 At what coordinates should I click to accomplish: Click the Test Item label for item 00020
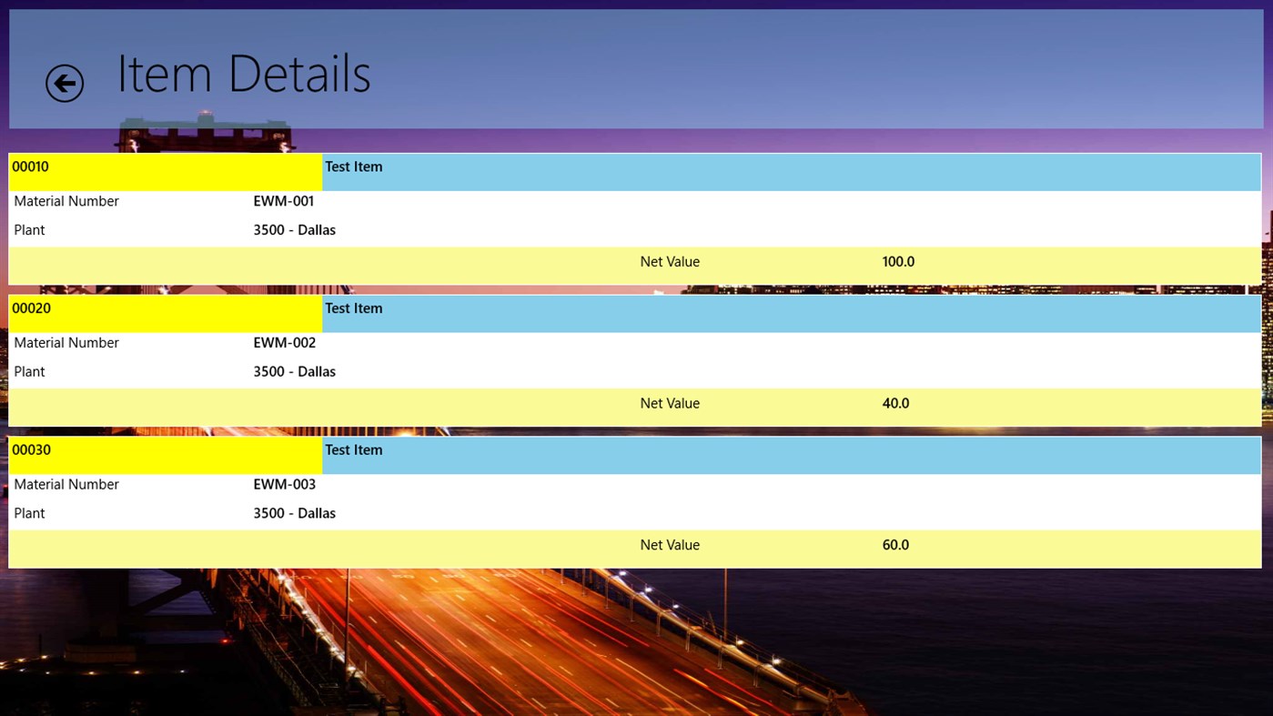(353, 308)
